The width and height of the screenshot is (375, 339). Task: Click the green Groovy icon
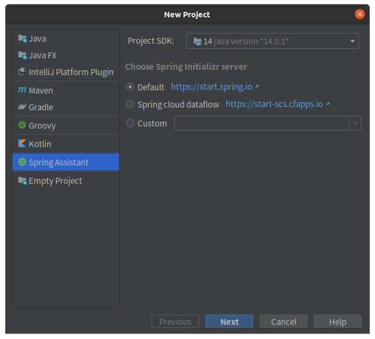pyautogui.click(x=22, y=125)
